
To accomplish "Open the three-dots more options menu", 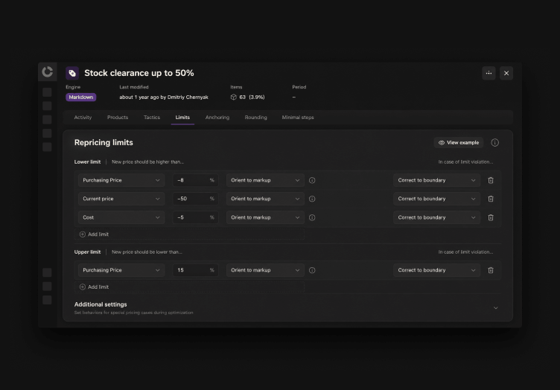I will (489, 73).
